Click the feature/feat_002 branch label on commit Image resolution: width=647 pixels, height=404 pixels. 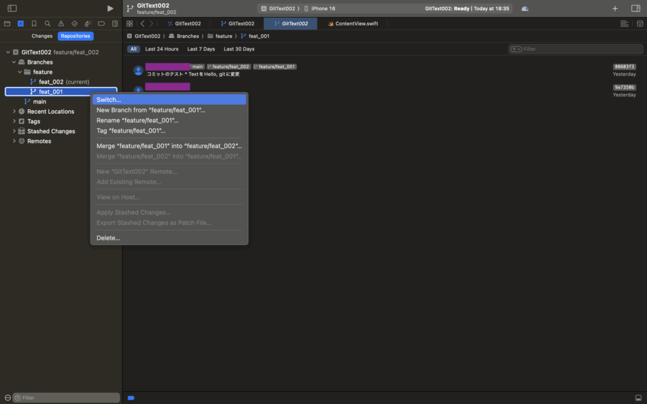pos(229,67)
